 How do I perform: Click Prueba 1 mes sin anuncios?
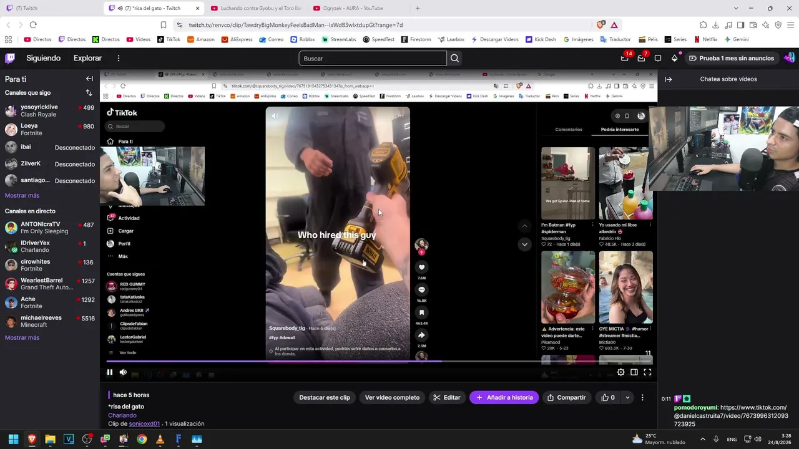[731, 58]
